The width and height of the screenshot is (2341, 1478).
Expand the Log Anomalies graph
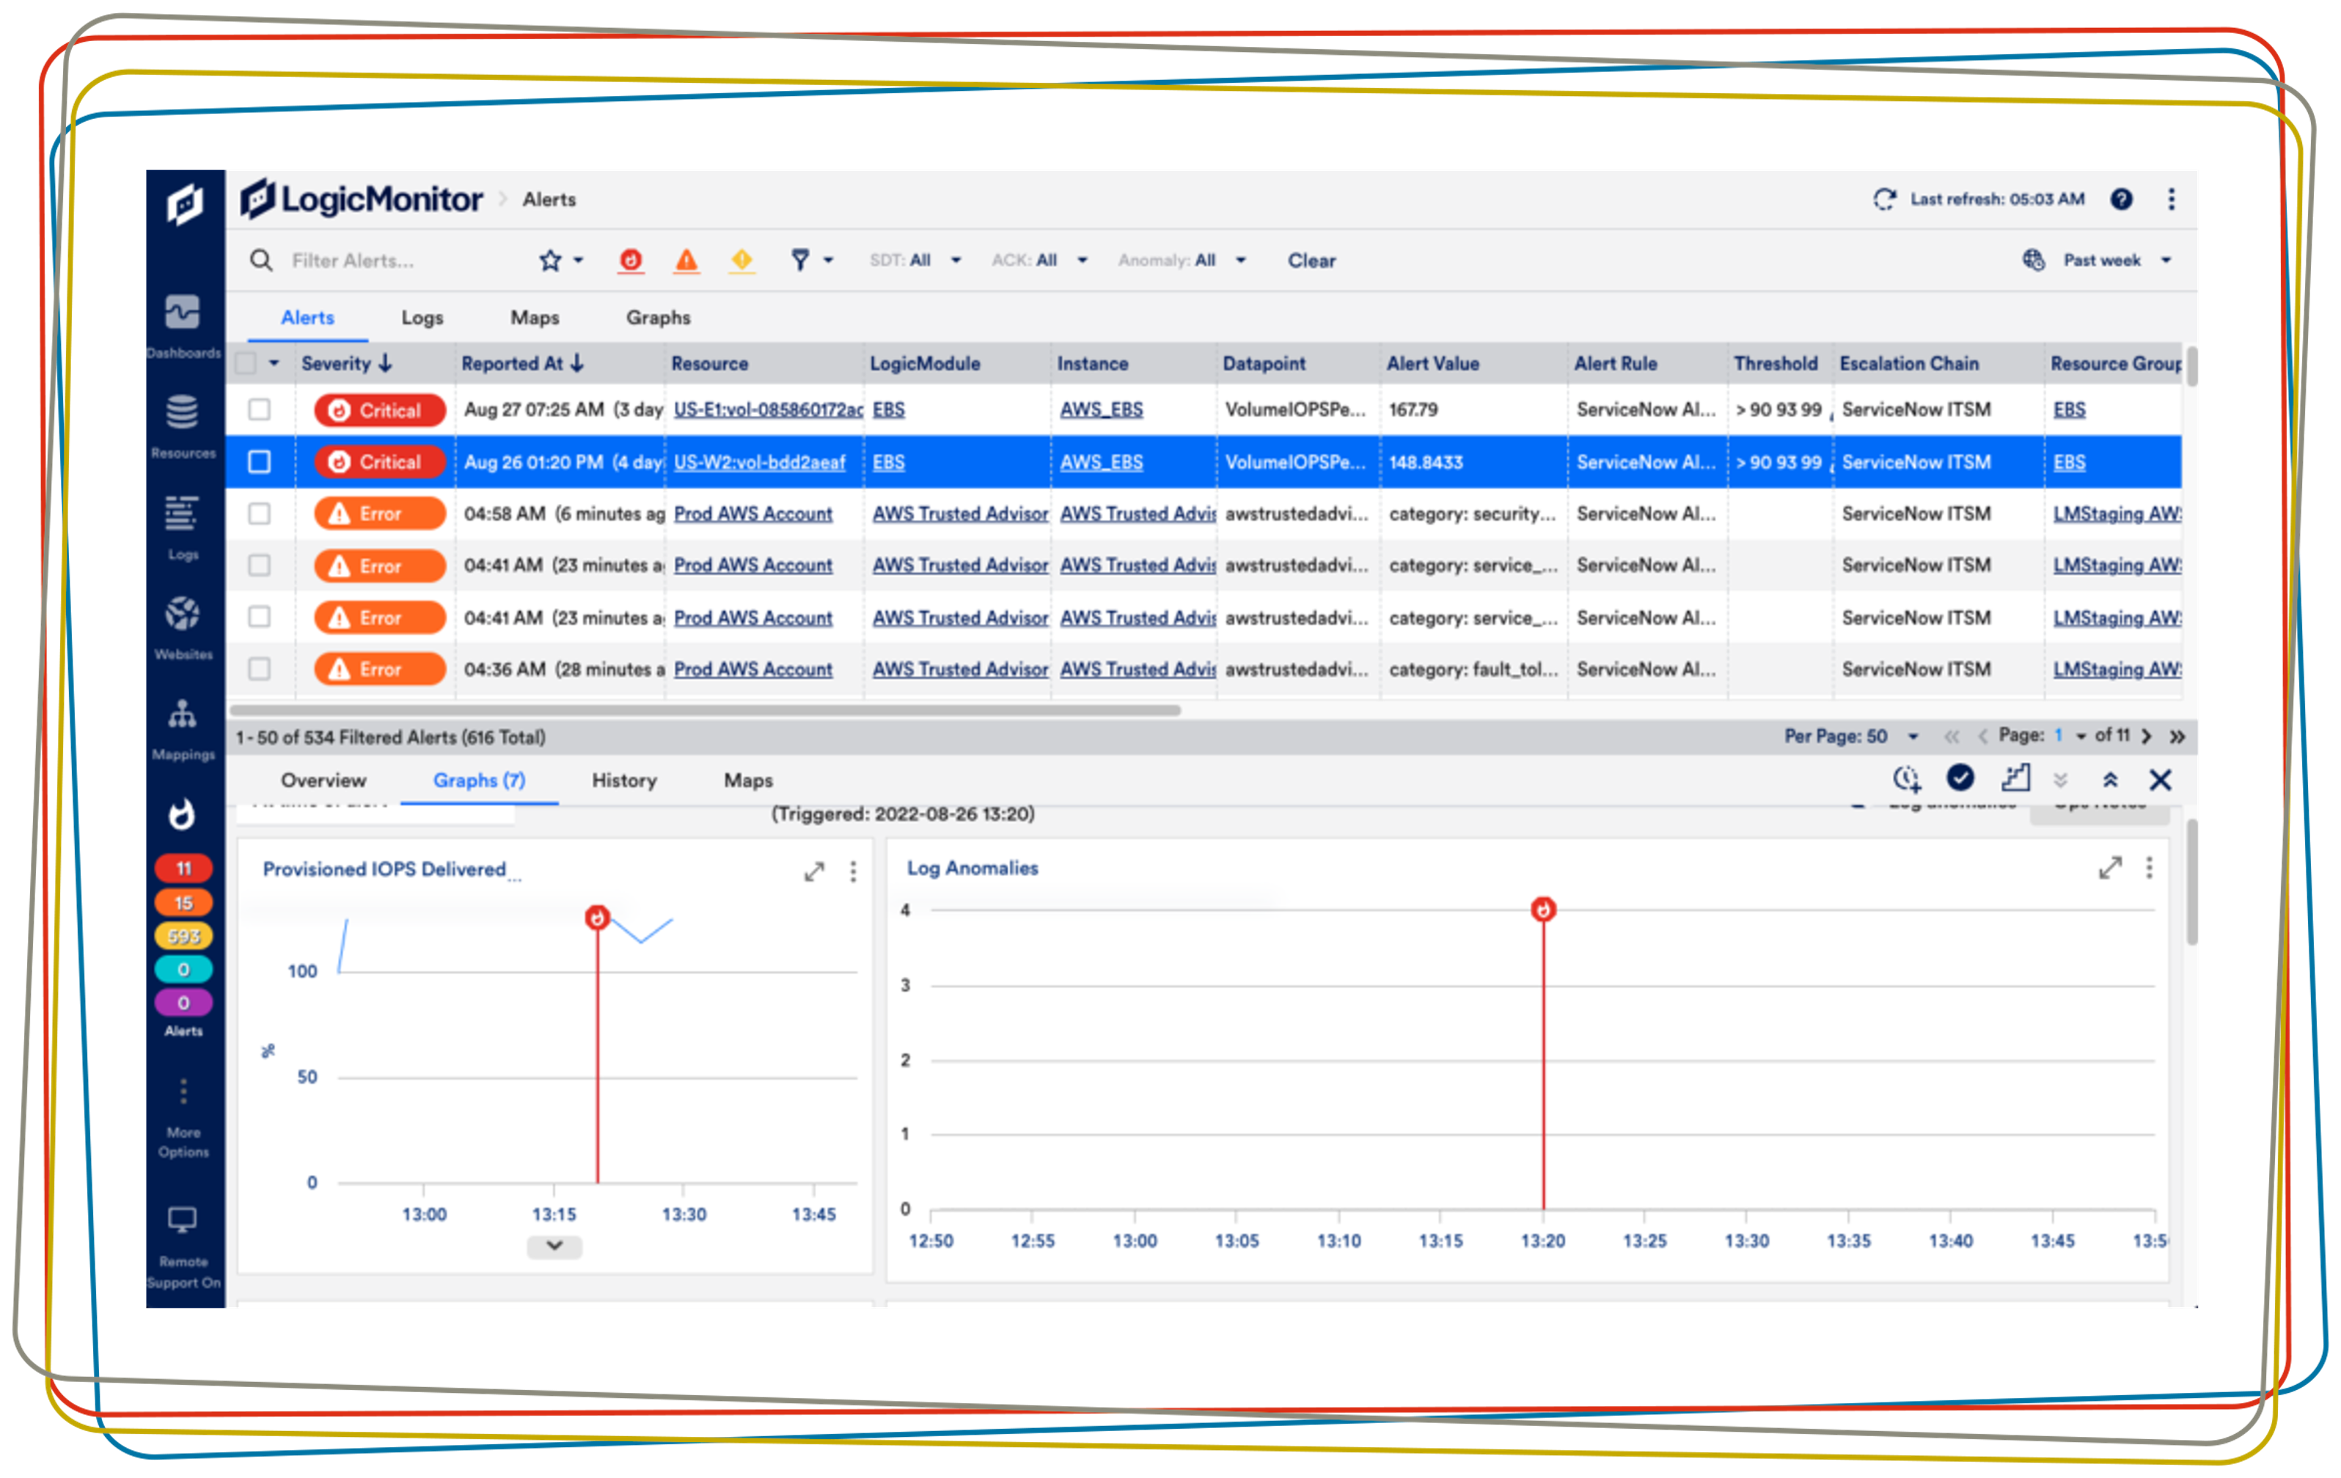pos(2111,868)
